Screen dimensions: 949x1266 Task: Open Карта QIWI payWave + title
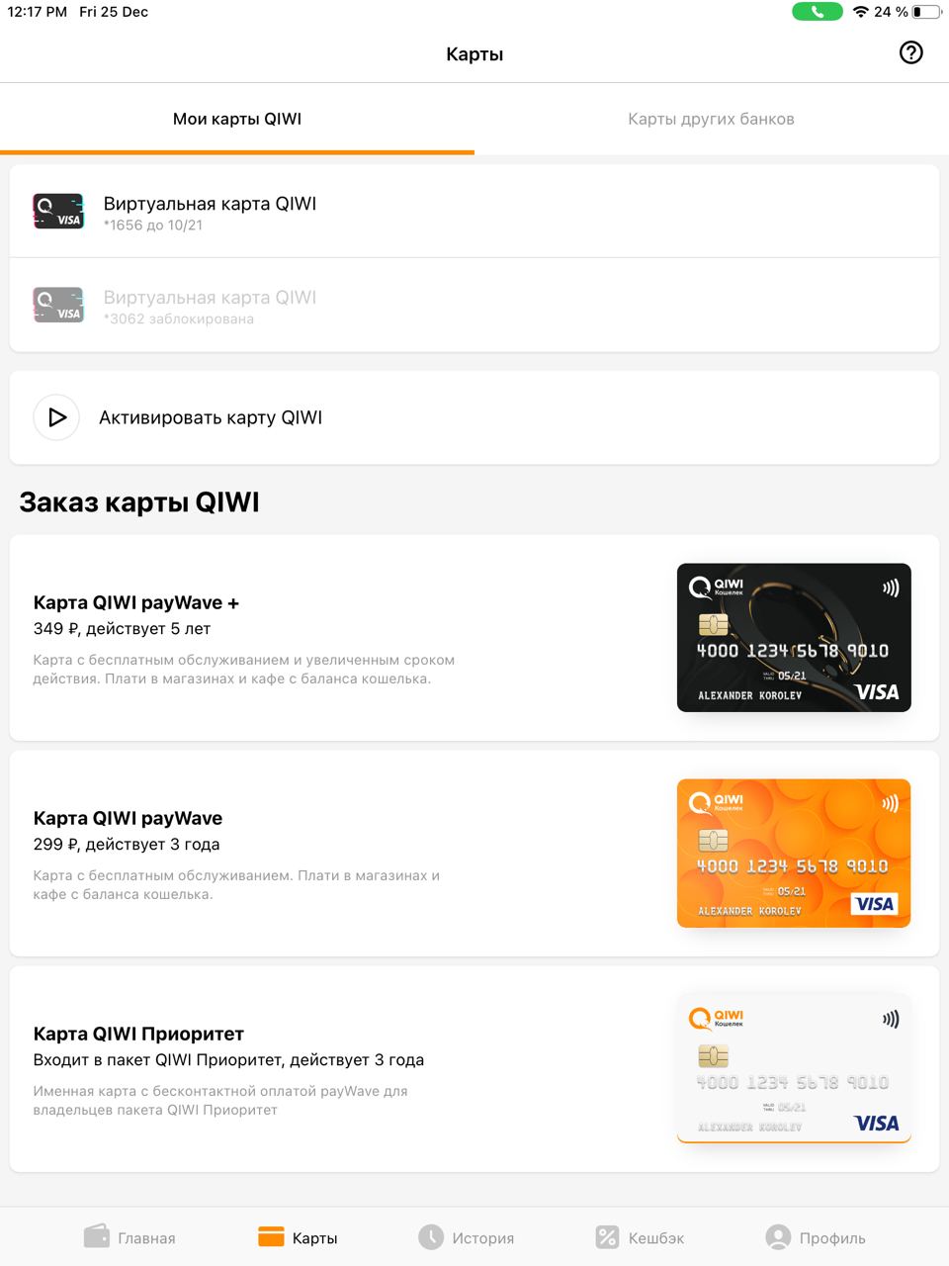click(x=136, y=602)
